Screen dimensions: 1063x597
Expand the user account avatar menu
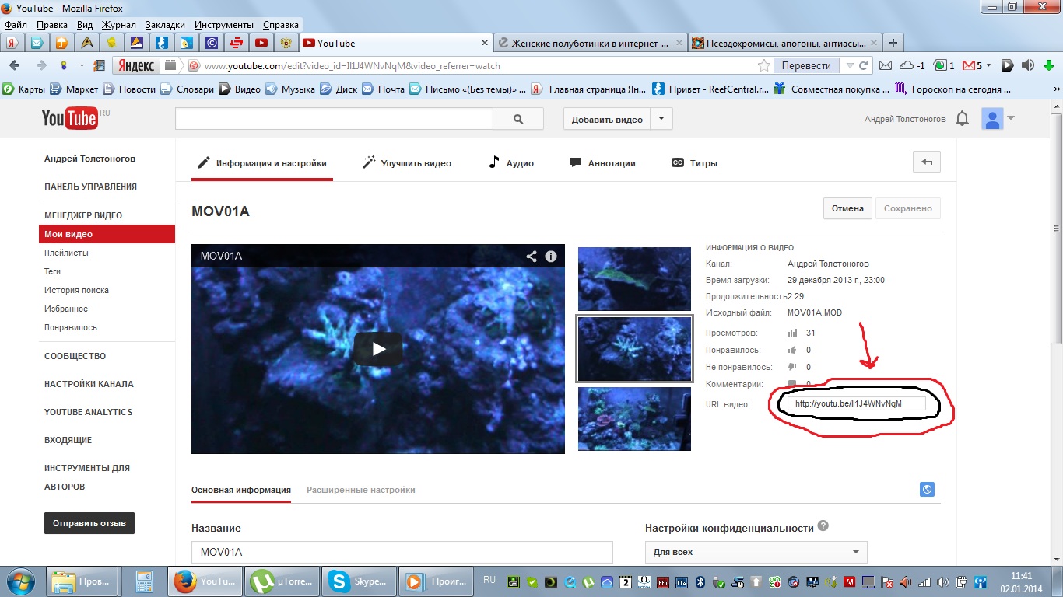coord(998,119)
